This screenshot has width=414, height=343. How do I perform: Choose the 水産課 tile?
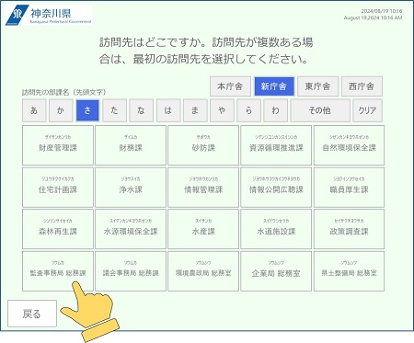click(203, 229)
